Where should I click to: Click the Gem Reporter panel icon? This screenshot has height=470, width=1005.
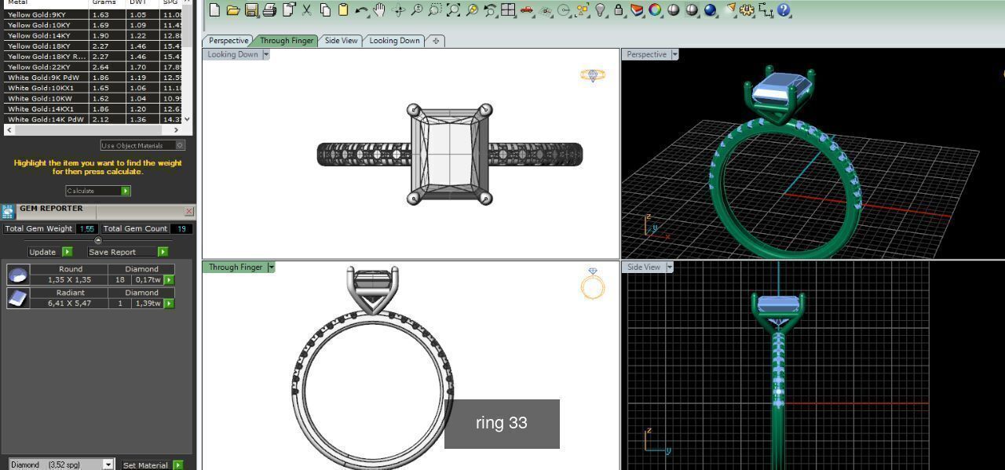pyautogui.click(x=8, y=212)
